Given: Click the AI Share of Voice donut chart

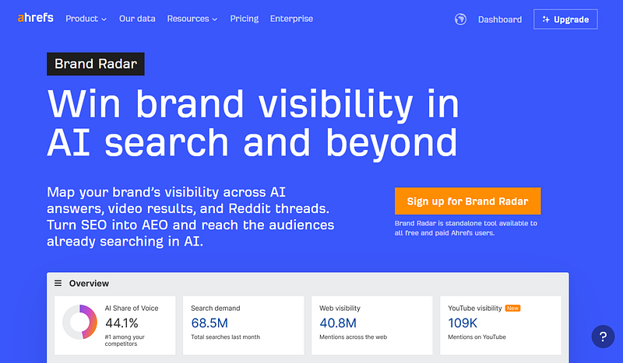Looking at the screenshot, I should [x=80, y=322].
